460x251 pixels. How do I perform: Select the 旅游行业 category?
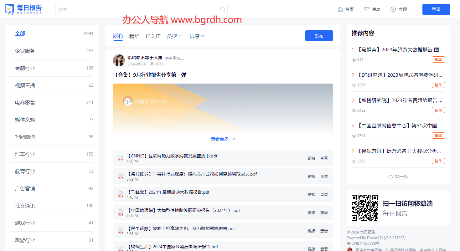pyautogui.click(x=25, y=240)
